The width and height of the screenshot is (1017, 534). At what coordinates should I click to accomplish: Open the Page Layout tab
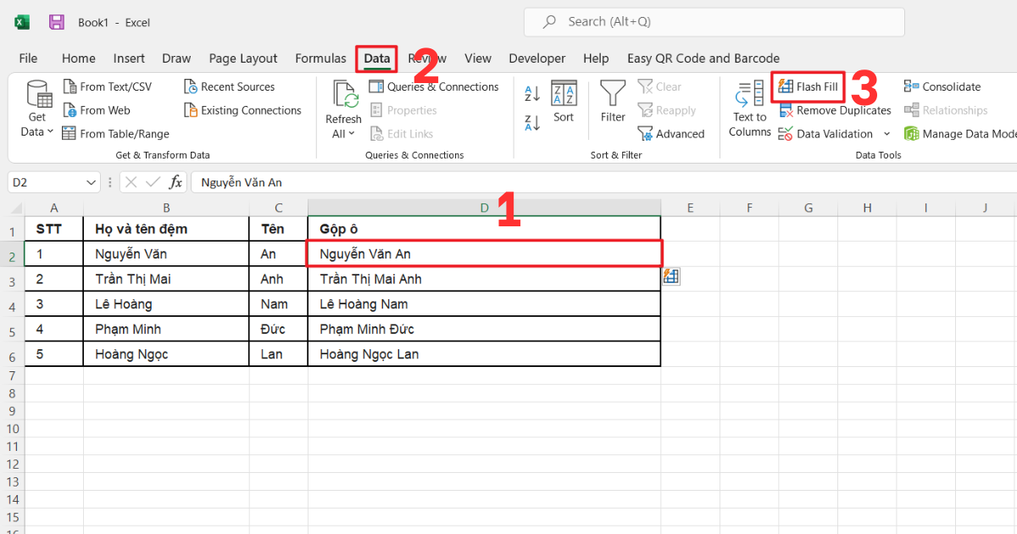(x=243, y=58)
